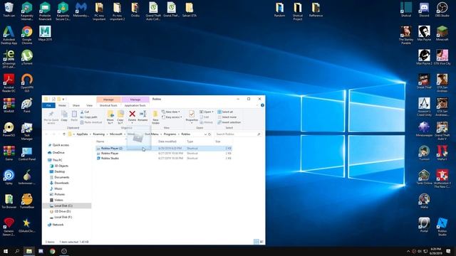456x256 pixels.
Task: Select the Roblox Studio shortcut file
Action: click(110, 158)
